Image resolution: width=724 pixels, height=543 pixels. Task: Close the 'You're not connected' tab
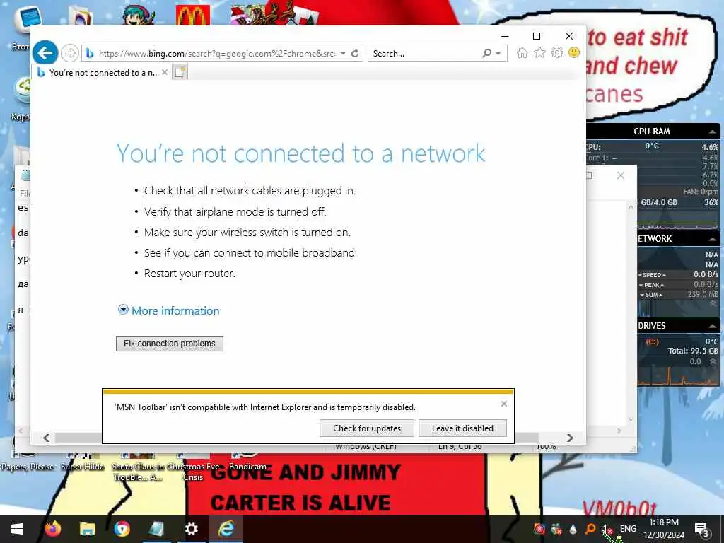(164, 73)
